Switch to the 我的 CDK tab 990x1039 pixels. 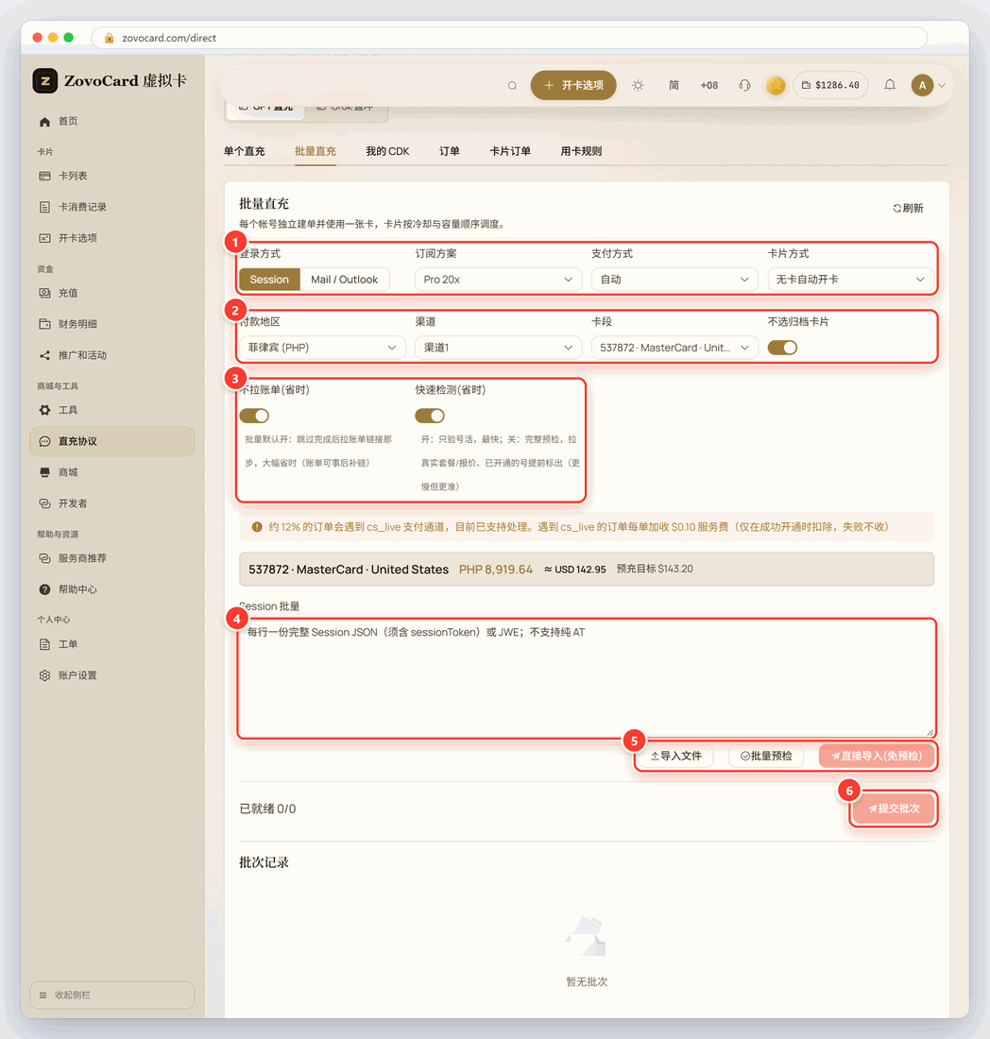(387, 151)
